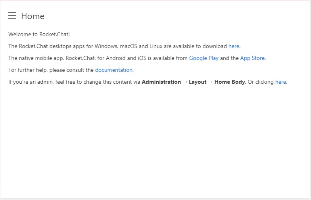Click the bold 'Layout' word

(x=198, y=82)
